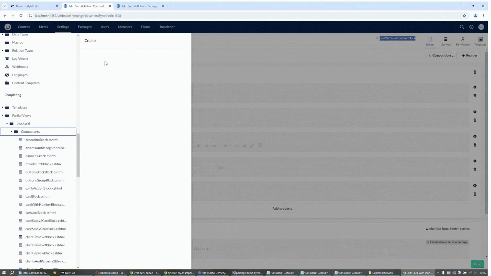Select Settings menu item in top nav
The image size is (491, 276).
click(x=63, y=27)
